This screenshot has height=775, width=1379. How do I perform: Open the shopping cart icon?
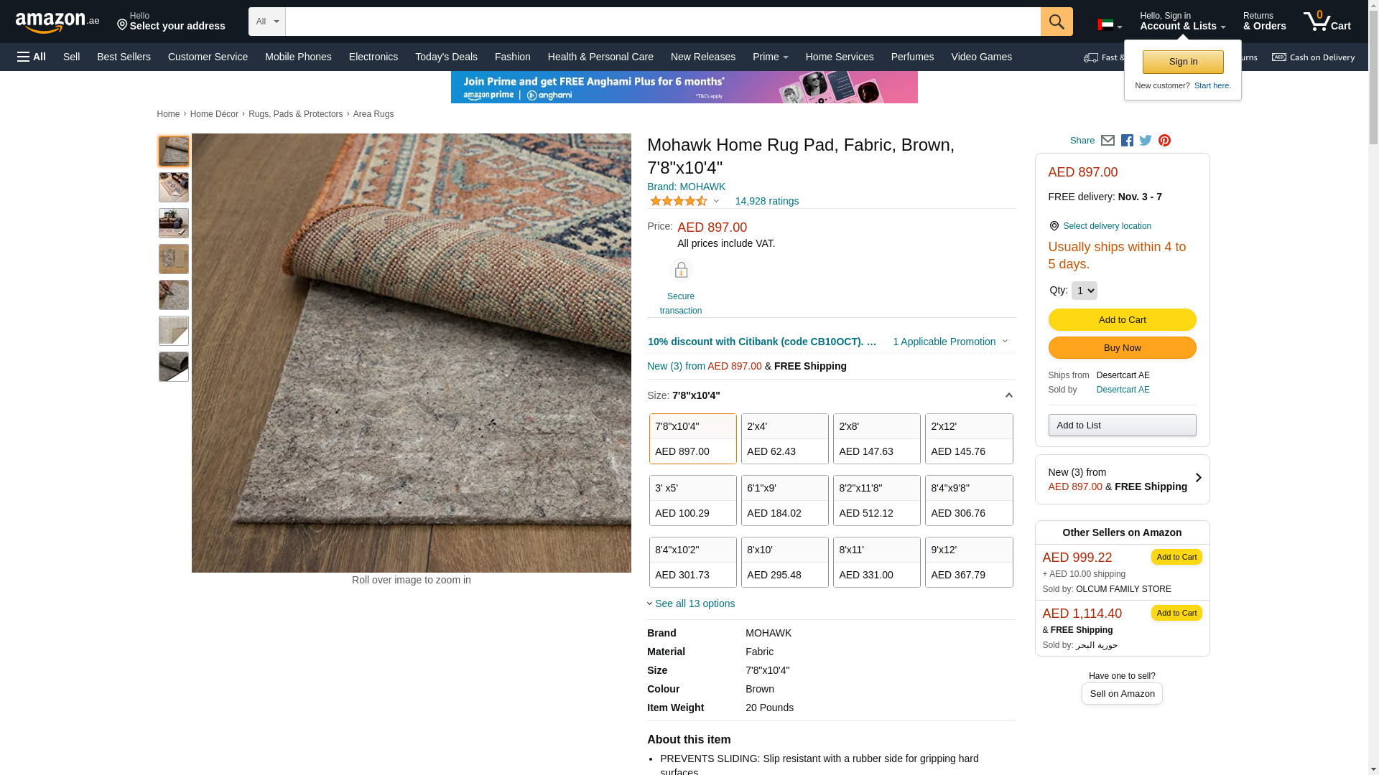point(1326,22)
